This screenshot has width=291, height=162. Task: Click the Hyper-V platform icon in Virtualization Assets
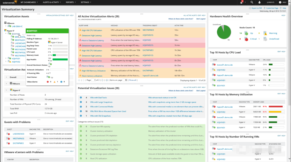click(5, 30)
